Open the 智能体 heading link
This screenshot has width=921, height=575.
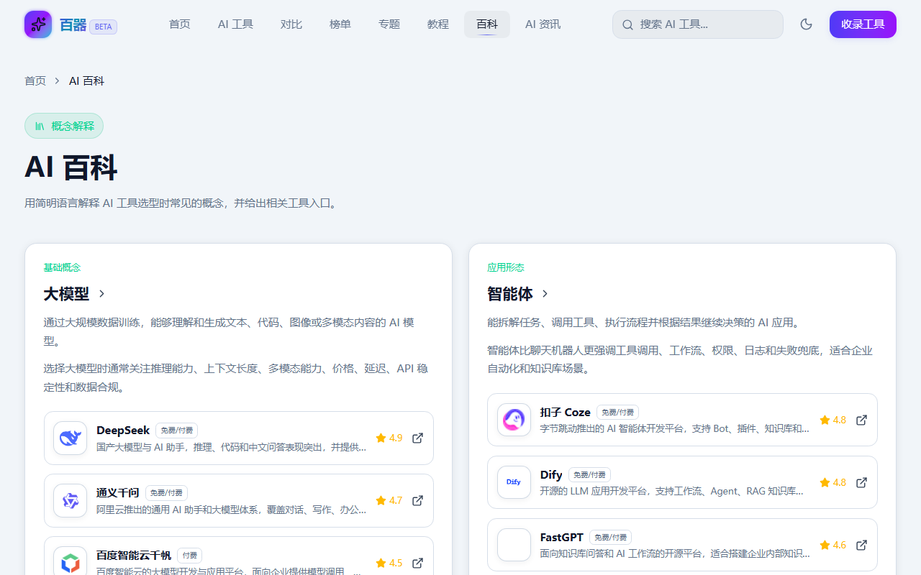(510, 293)
